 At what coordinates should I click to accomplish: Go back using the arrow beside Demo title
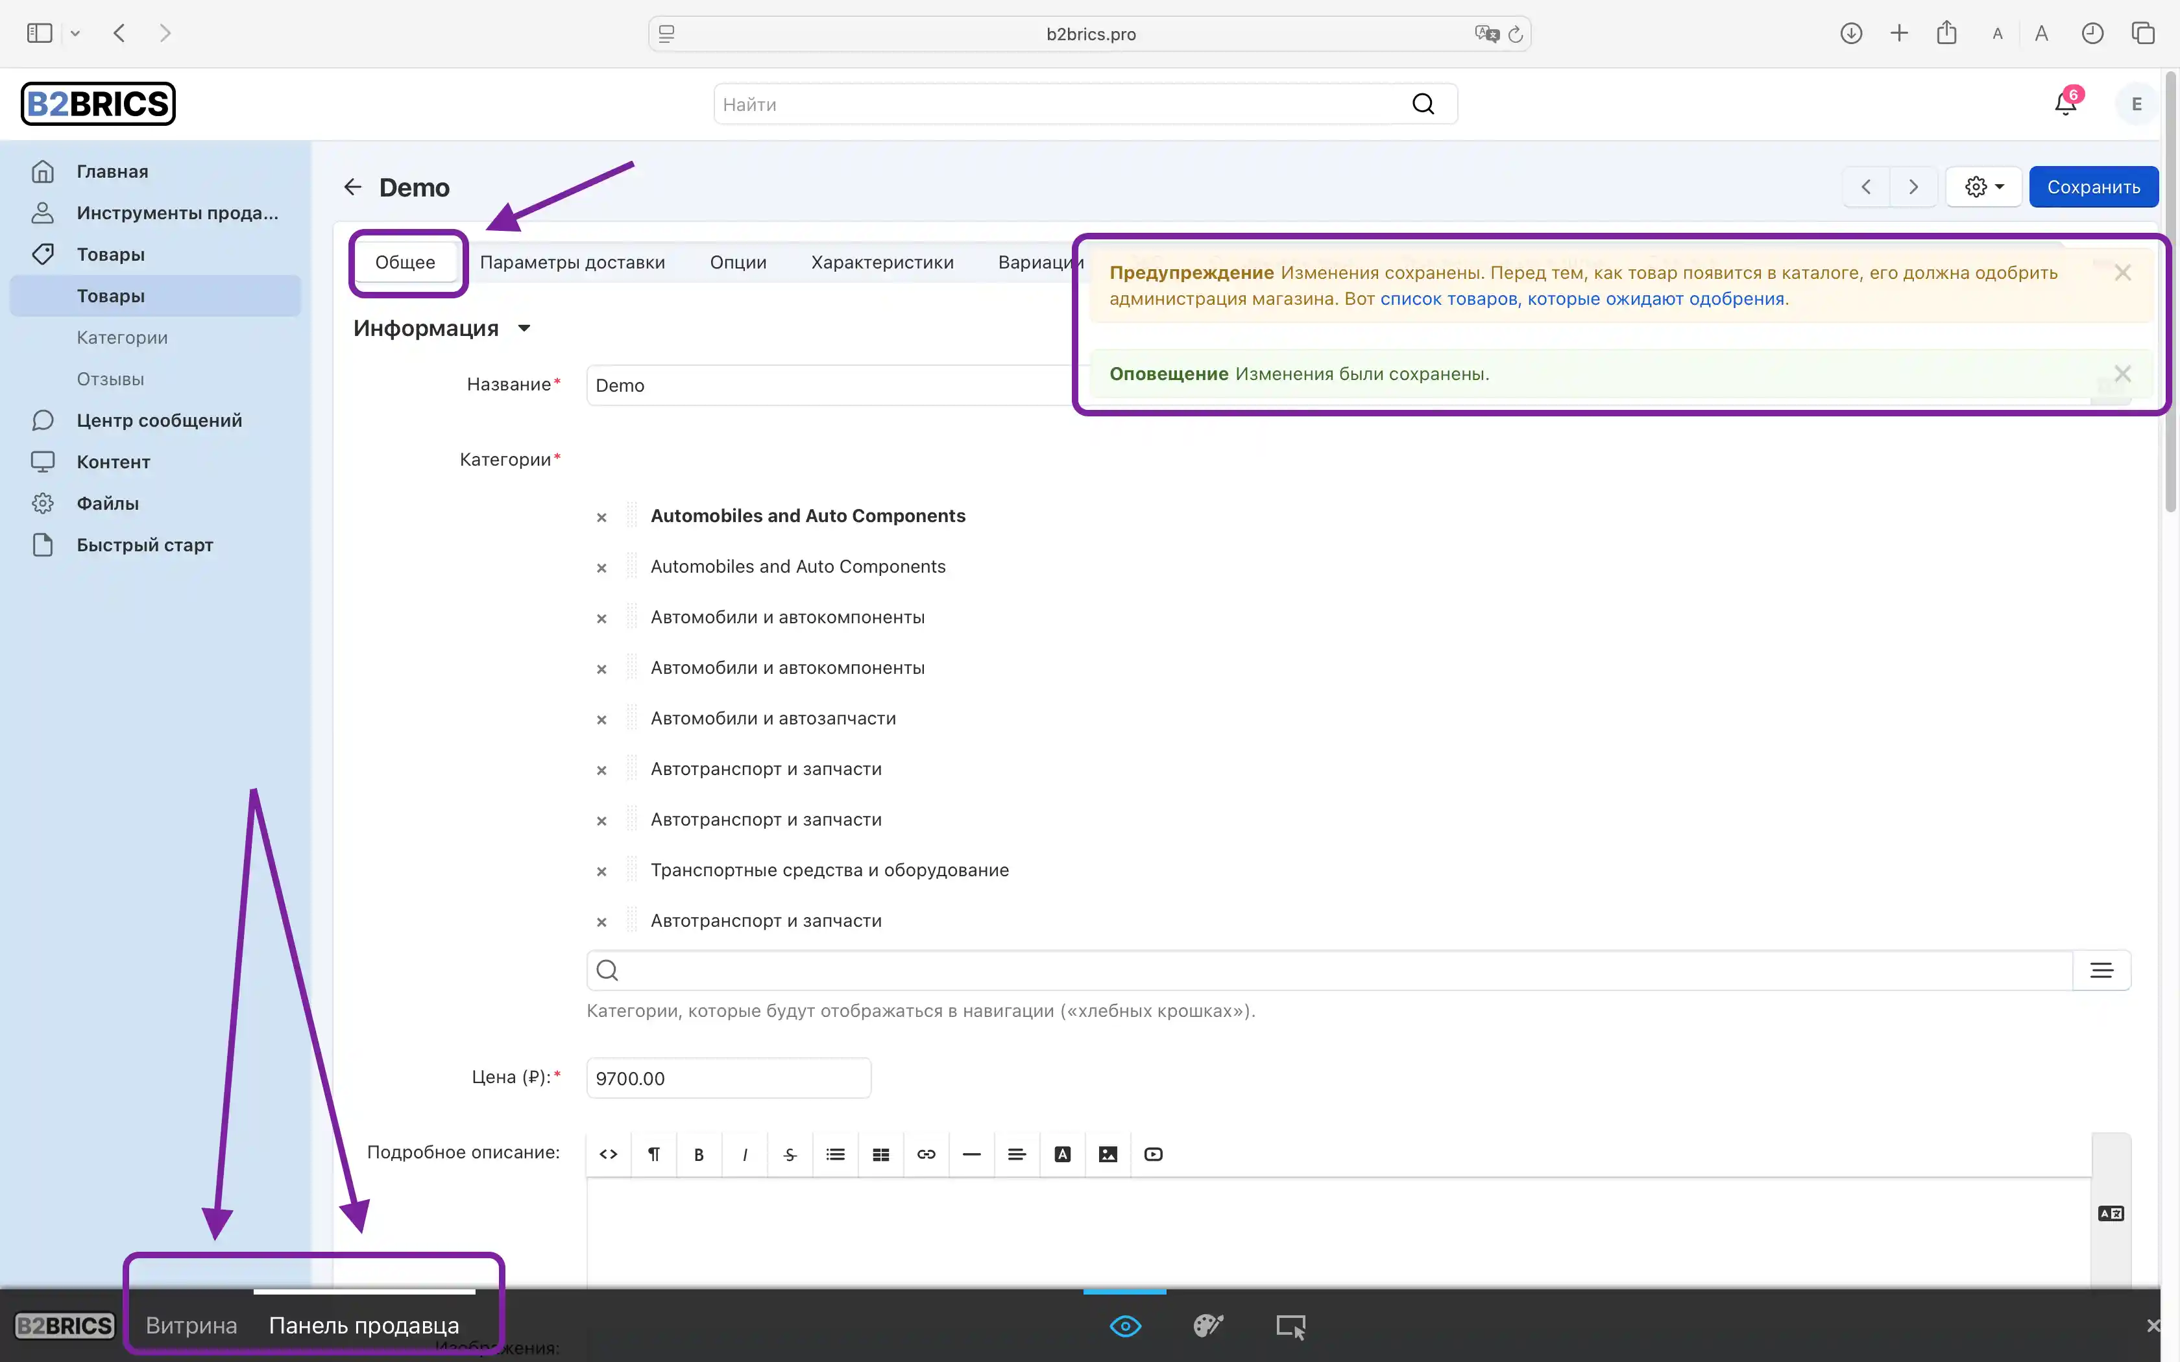tap(352, 187)
